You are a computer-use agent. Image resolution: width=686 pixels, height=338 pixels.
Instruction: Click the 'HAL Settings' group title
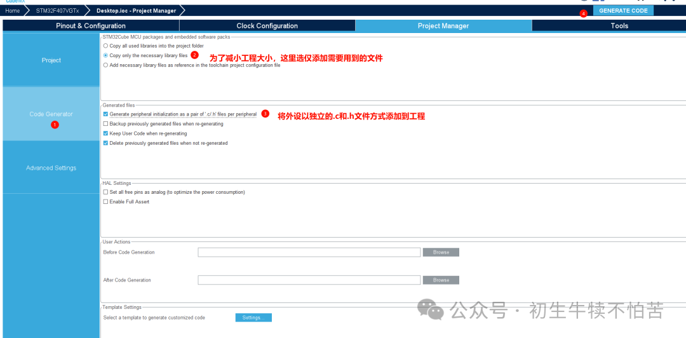[x=116, y=183]
